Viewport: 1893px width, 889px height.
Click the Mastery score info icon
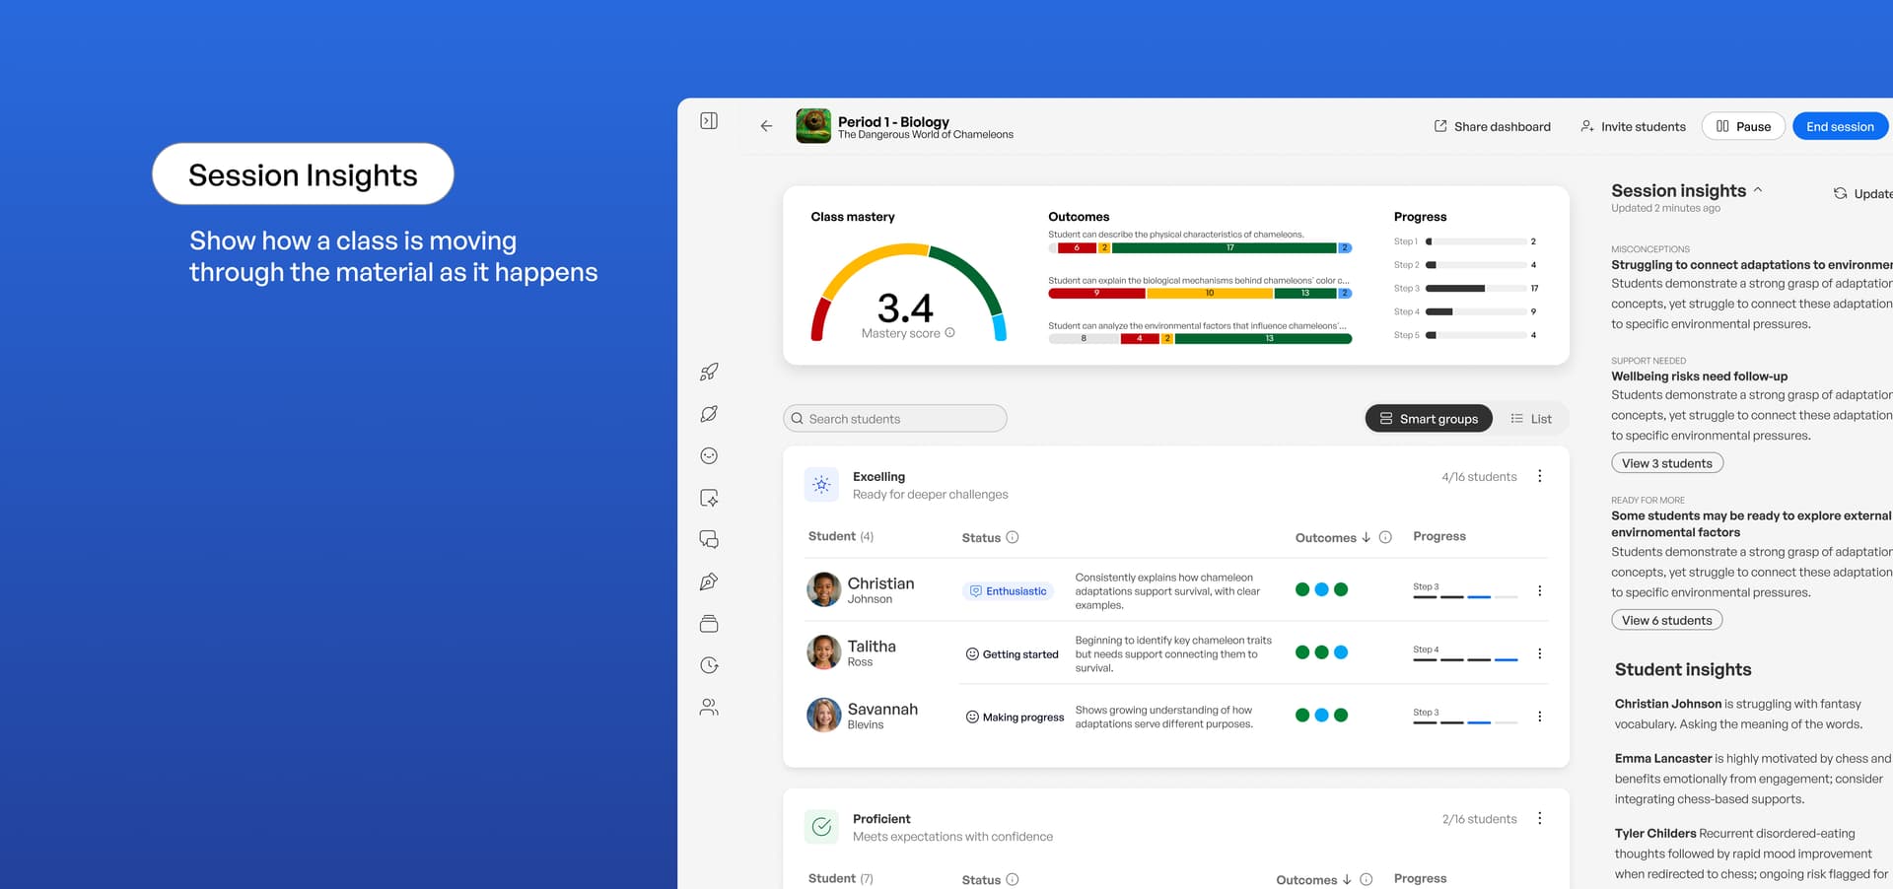pyautogui.click(x=949, y=333)
